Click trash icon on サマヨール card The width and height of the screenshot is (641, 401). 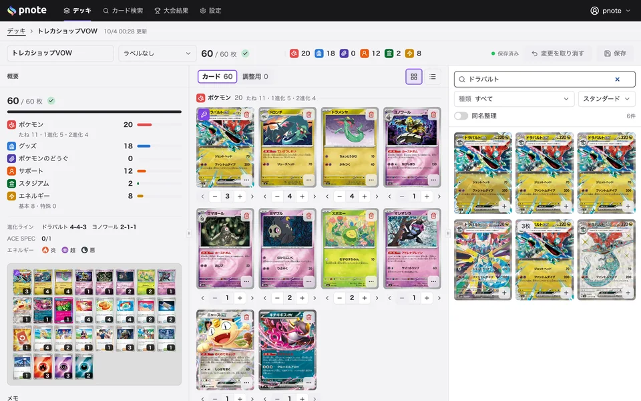[x=246, y=216]
